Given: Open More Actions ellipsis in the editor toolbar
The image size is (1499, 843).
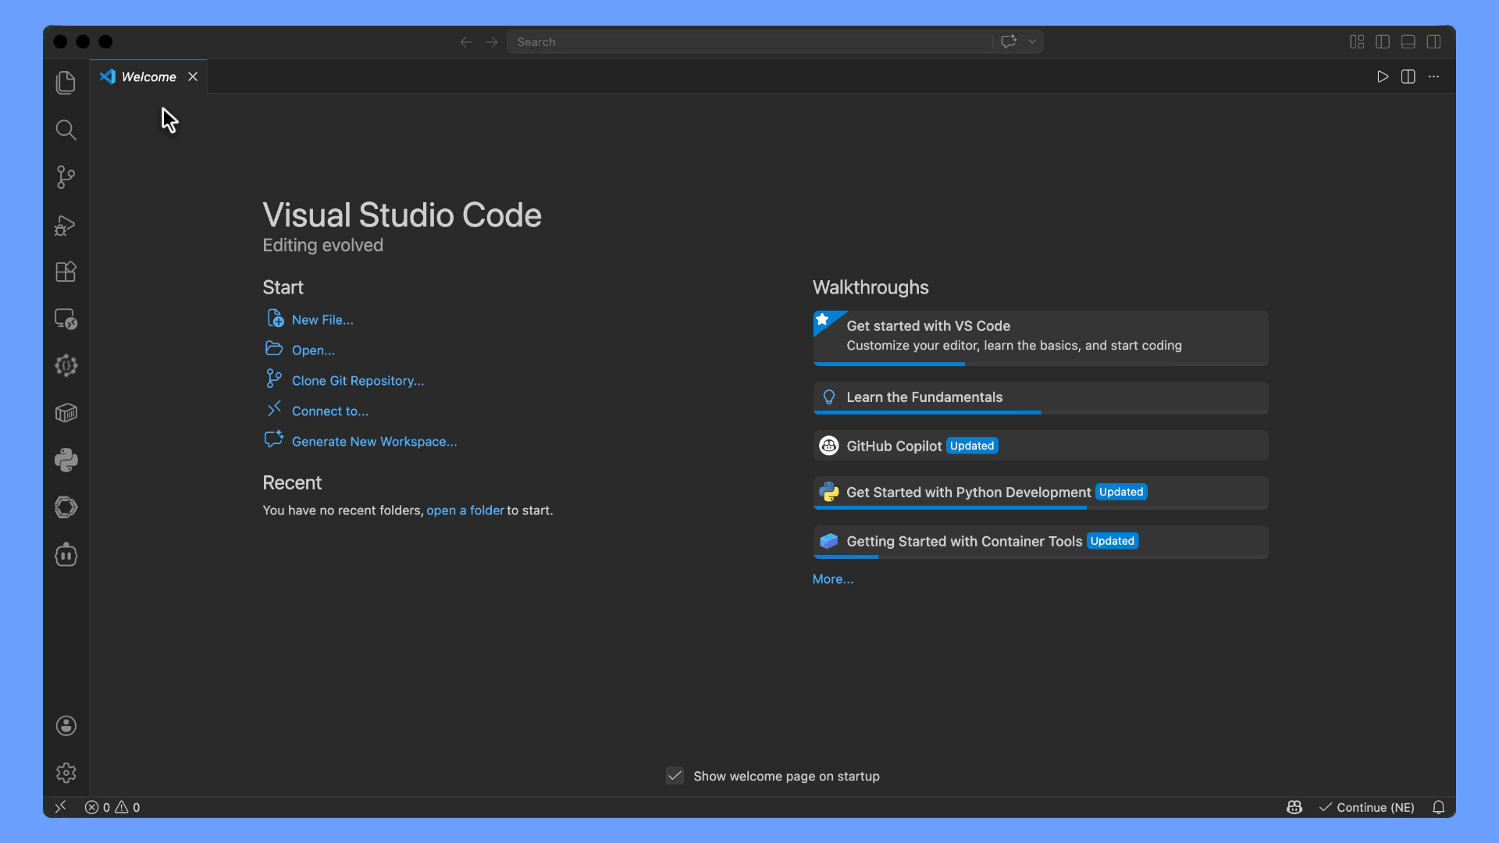Looking at the screenshot, I should [1434, 76].
